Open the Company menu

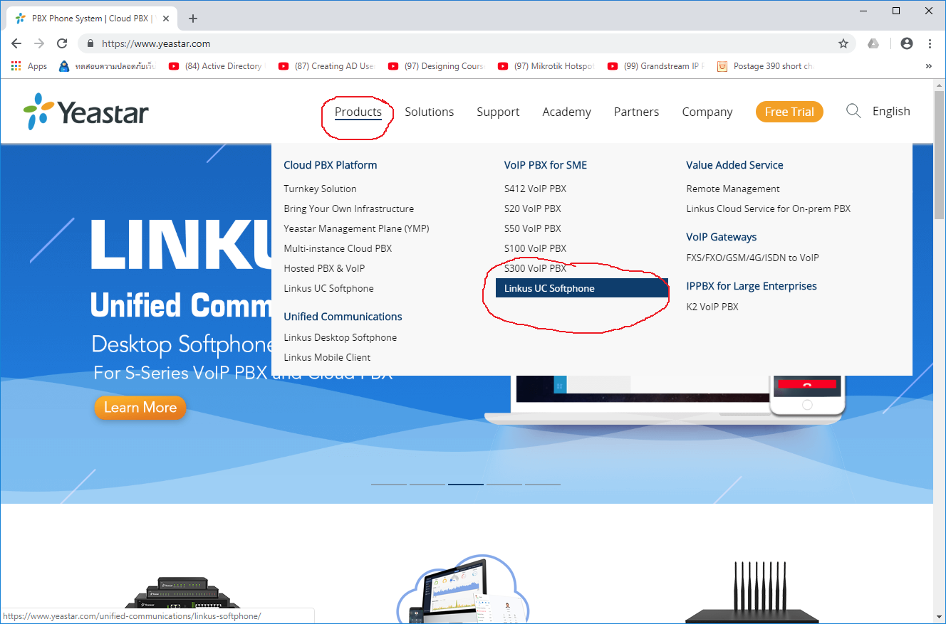(x=707, y=112)
